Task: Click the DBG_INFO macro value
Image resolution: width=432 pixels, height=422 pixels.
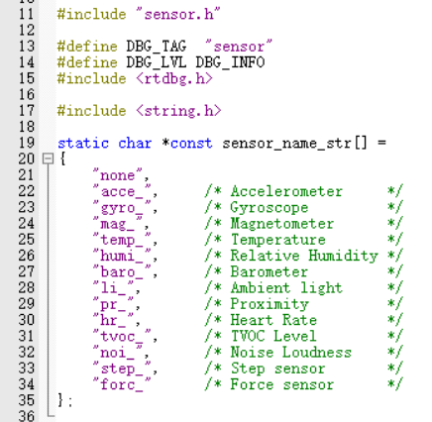Action: (230, 62)
